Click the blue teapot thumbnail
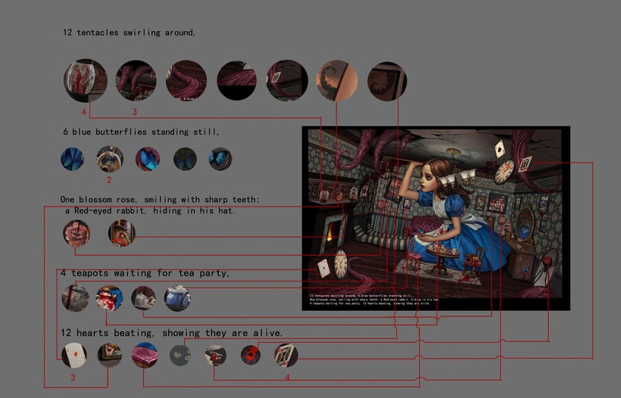The width and height of the screenshot is (621, 398). point(177,298)
